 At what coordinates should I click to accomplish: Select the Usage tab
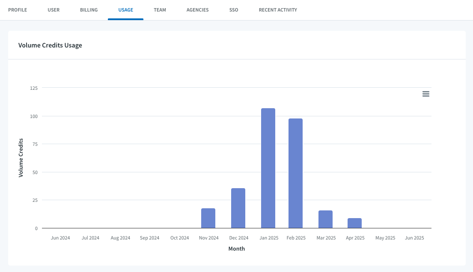point(125,10)
